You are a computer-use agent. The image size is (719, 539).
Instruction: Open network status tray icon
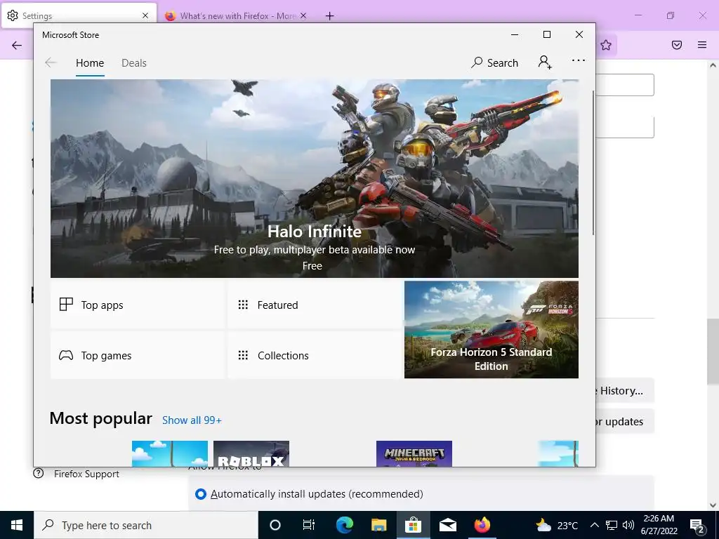coord(612,525)
